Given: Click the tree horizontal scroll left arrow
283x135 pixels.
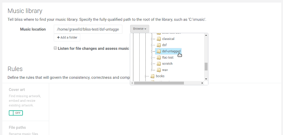Looking at the screenshot, I should click(132, 83).
